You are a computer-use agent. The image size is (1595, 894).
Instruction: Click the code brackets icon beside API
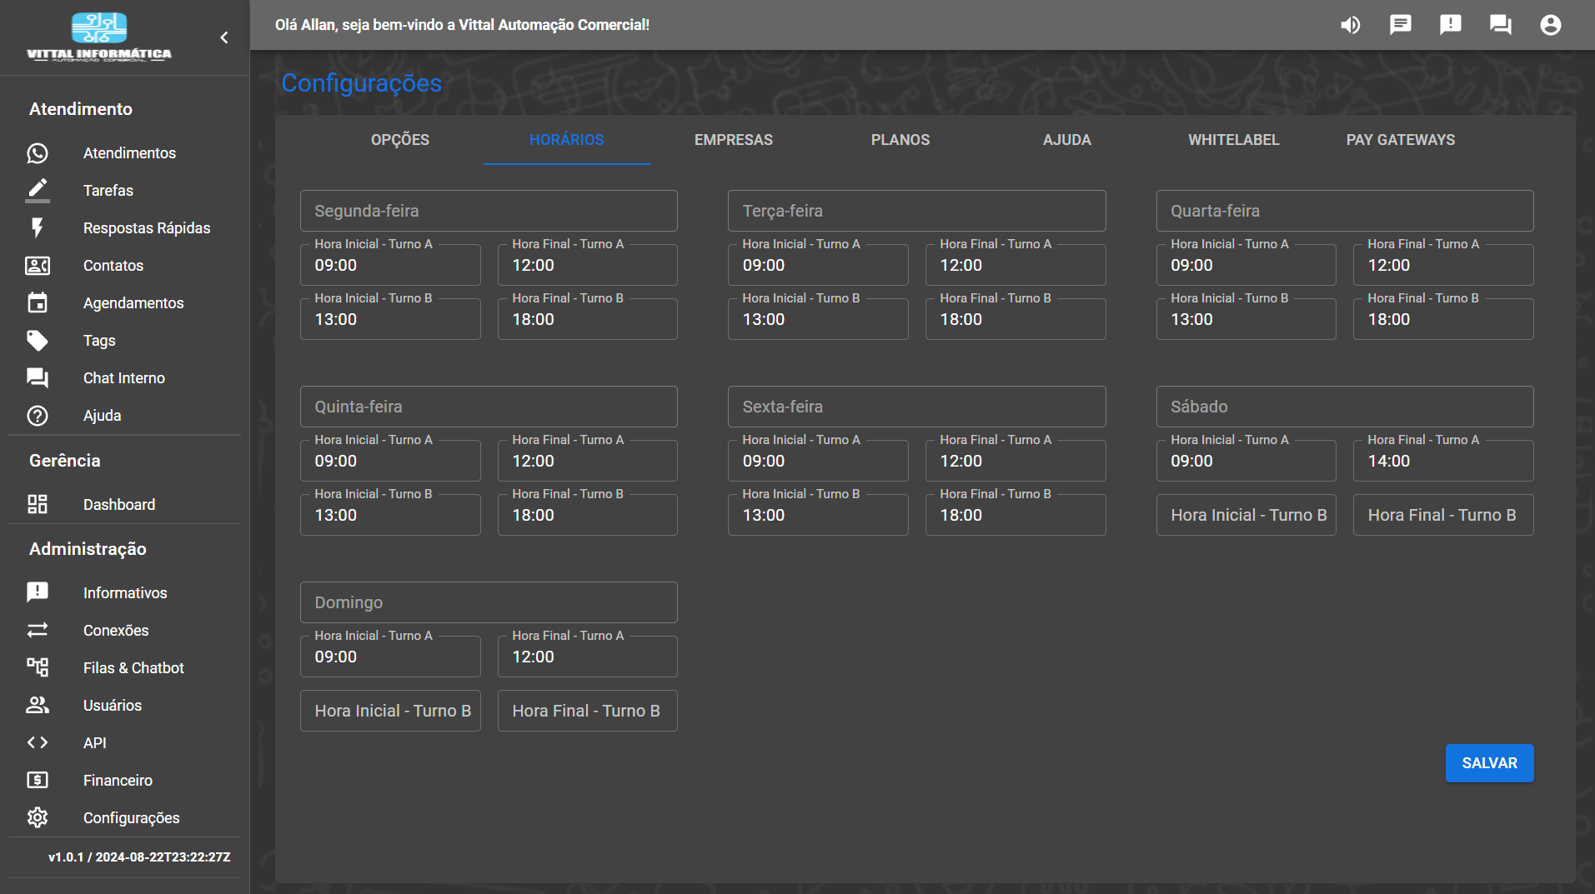(38, 743)
